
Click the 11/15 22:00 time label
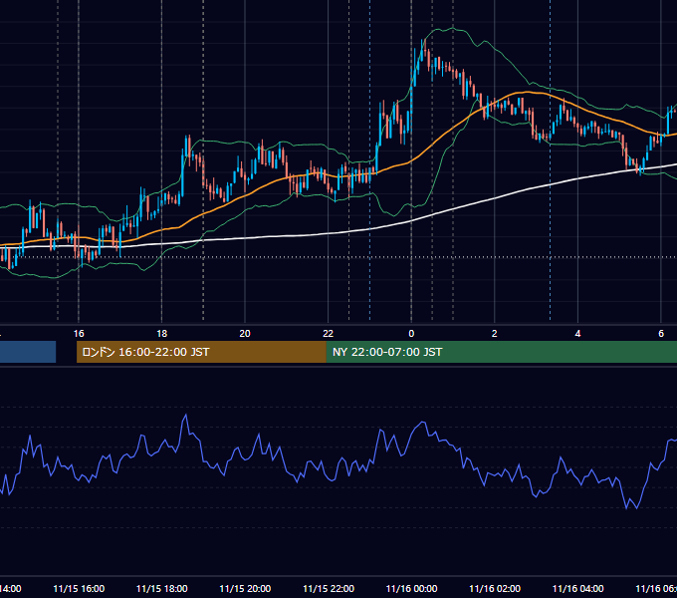(x=329, y=589)
